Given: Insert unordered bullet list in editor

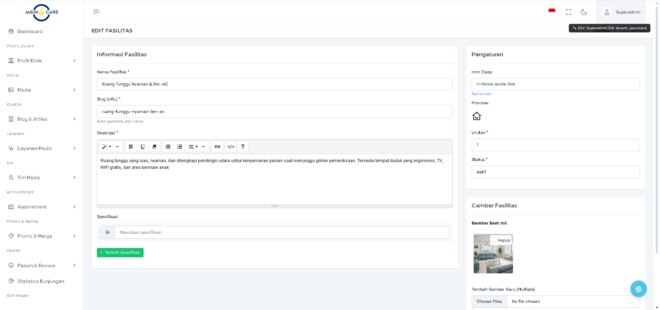Looking at the screenshot, I should pyautogui.click(x=168, y=147).
